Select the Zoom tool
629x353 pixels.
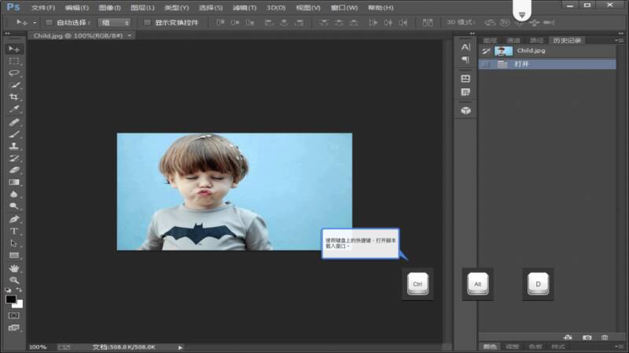pos(14,280)
